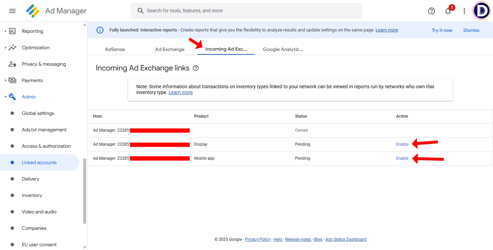Open the Privacy Policy footer link
The height and width of the screenshot is (250, 493).
coord(258,239)
